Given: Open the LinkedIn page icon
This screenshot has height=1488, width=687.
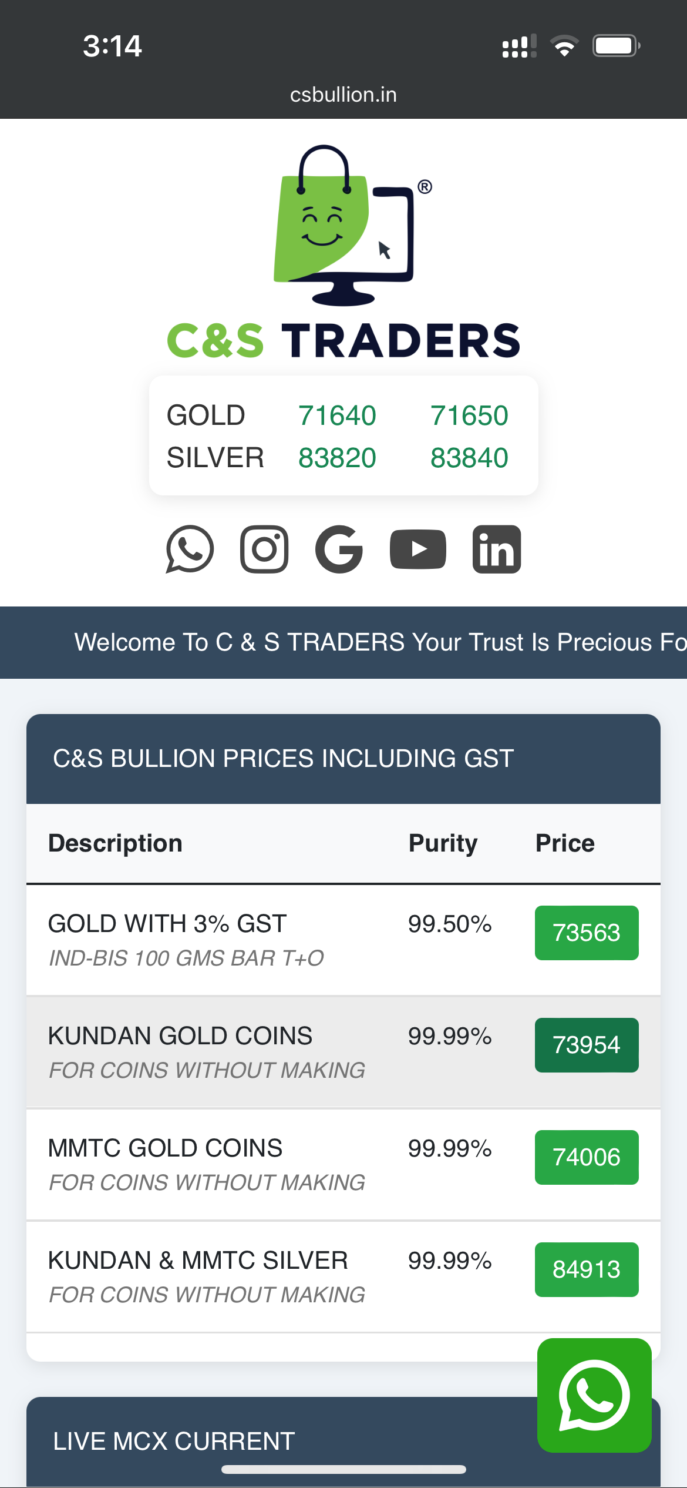Looking at the screenshot, I should tap(497, 549).
